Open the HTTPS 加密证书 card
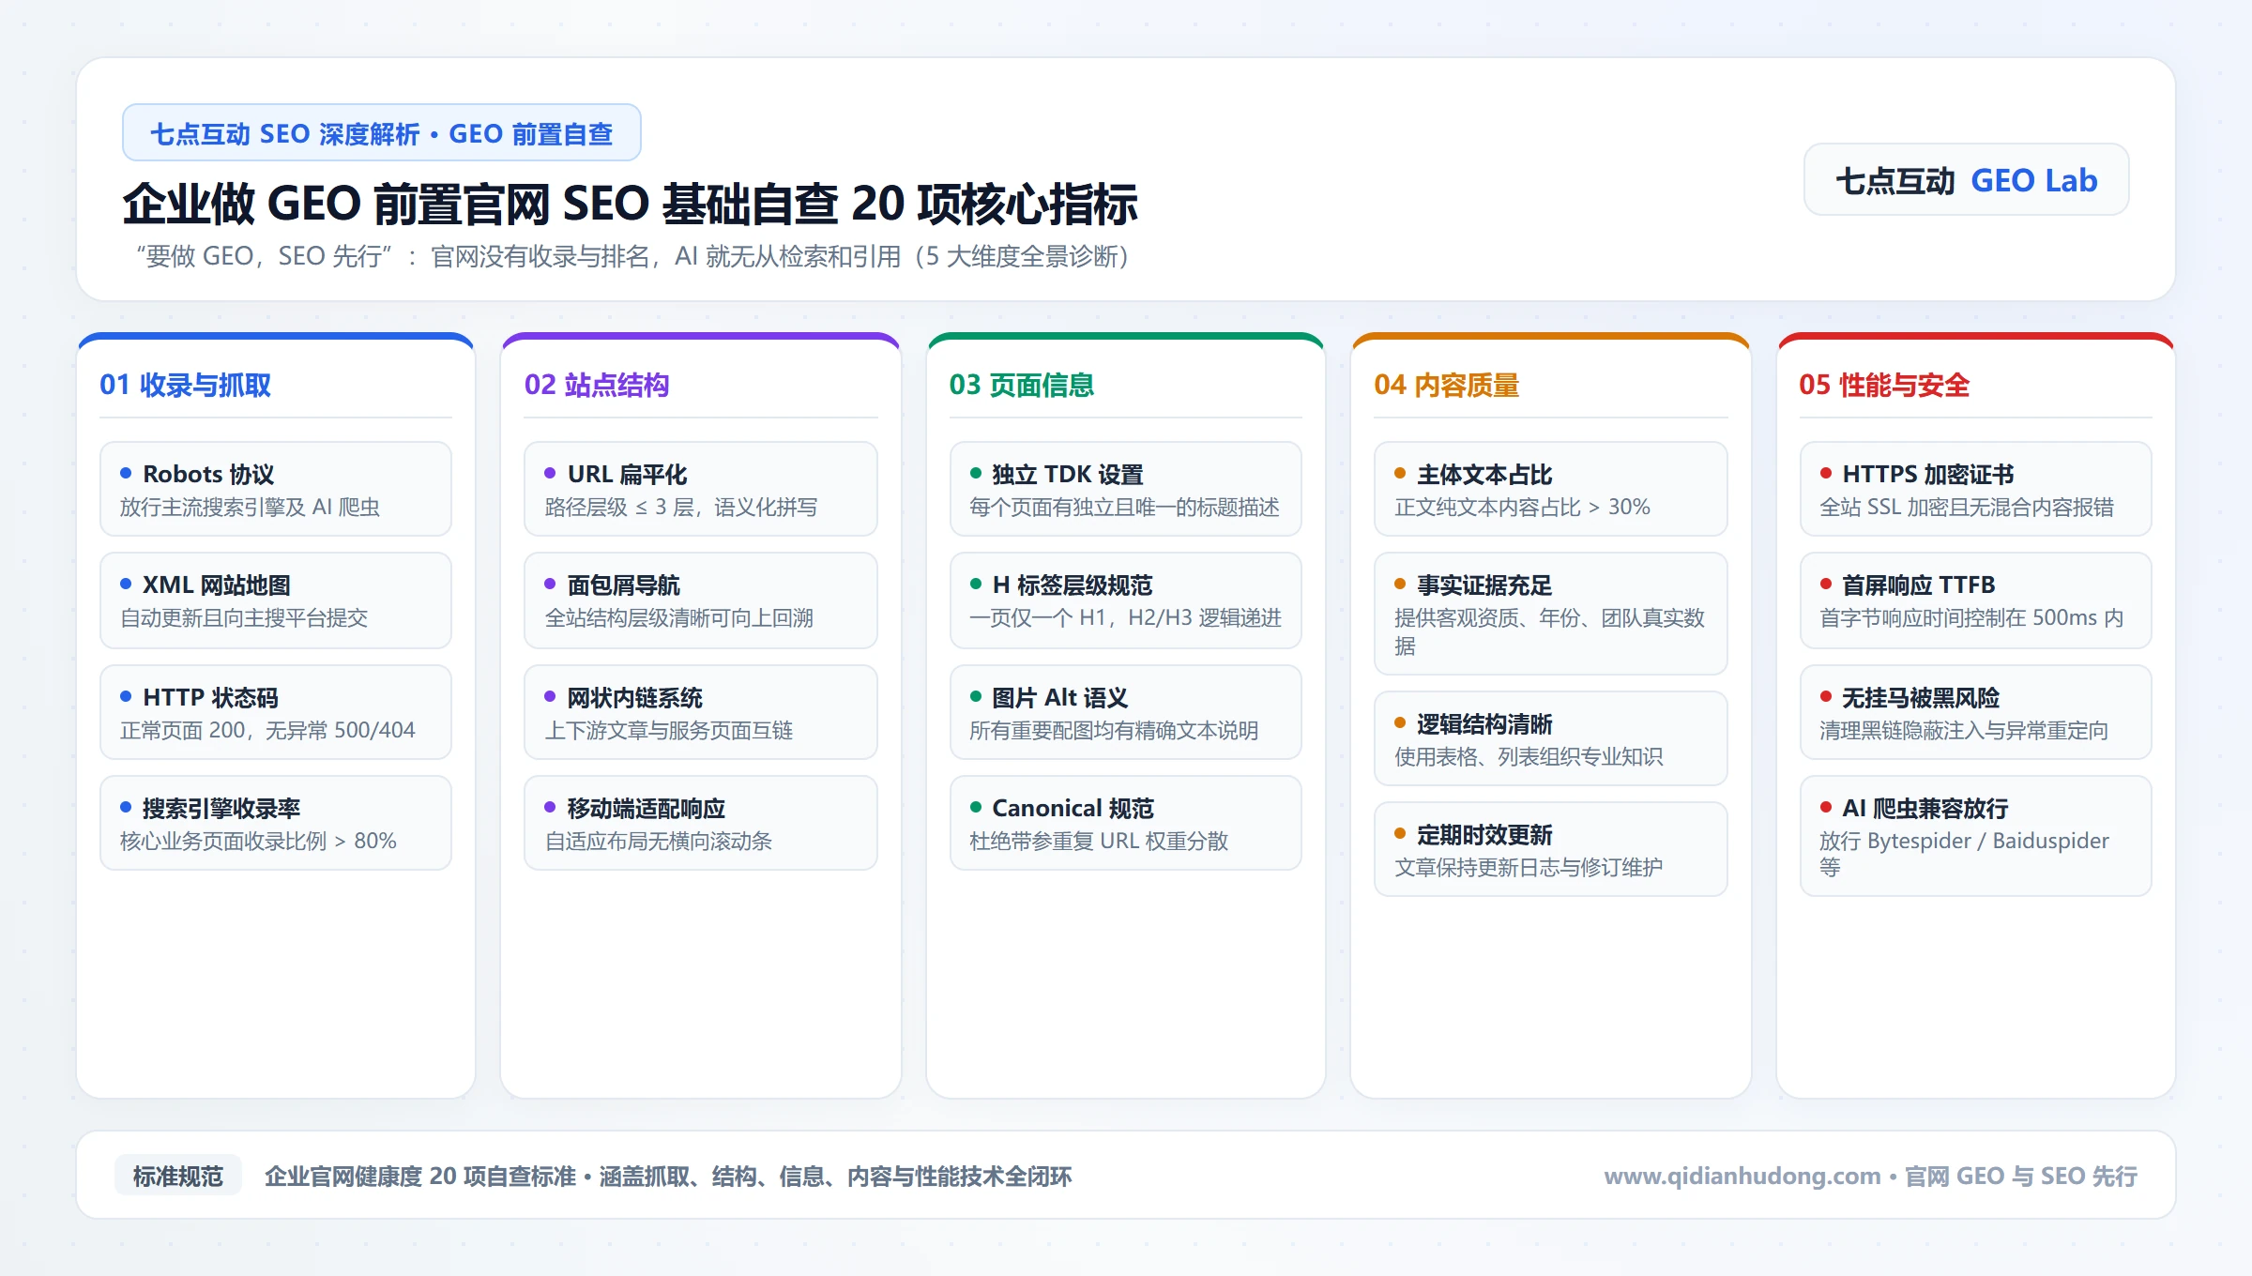This screenshot has height=1276, width=2252. point(1976,489)
